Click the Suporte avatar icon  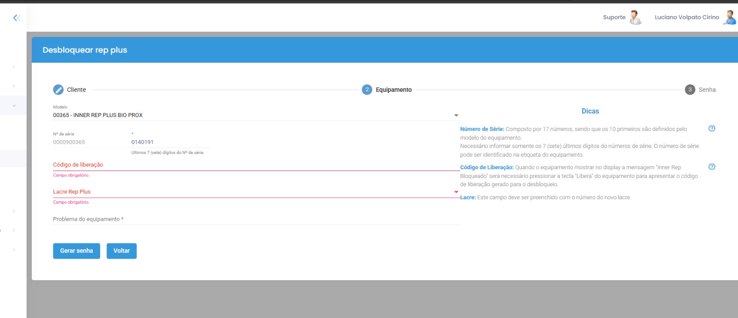pyautogui.click(x=636, y=18)
